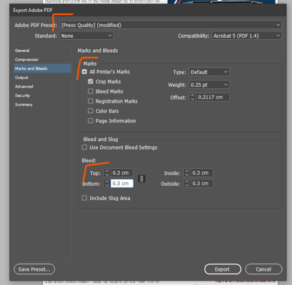This screenshot has width=292, height=285.
Task: Enable the Bleed Marks checkbox
Action: pos(91,91)
